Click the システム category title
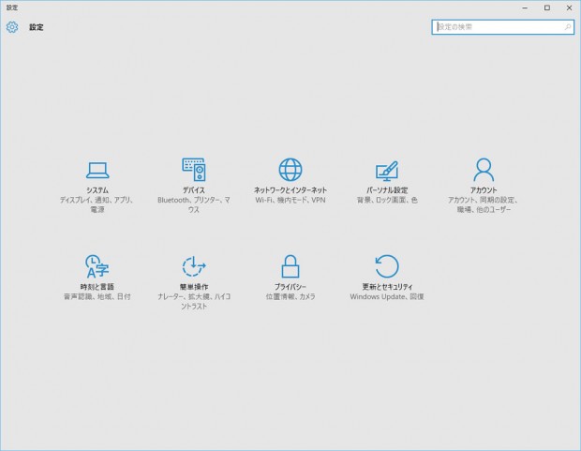The width and height of the screenshot is (581, 451). (97, 190)
